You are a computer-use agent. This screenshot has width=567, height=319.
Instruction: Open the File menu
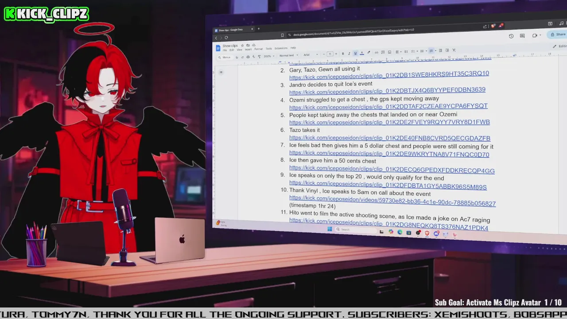[225, 50]
